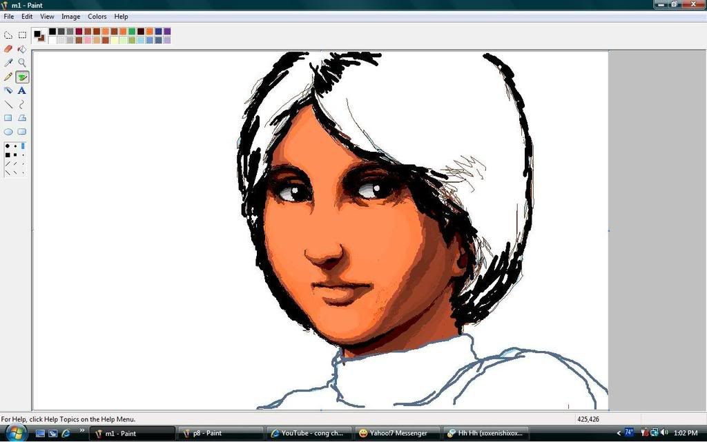Viewport: 707px width, 442px height.
Task: Select the large forward-slash brush shape
Action: [x=7, y=164]
